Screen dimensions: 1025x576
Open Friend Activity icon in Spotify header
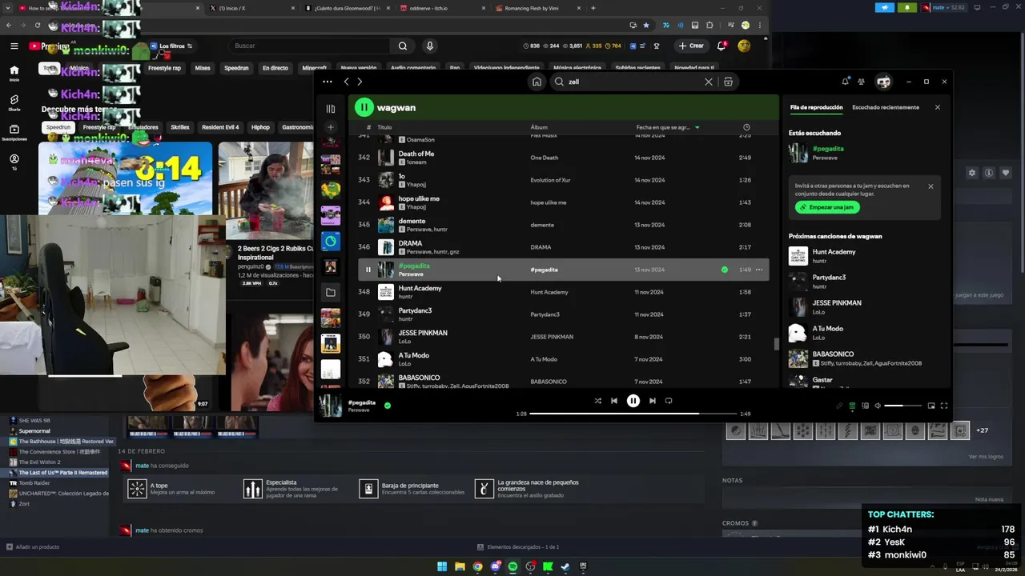point(861,82)
